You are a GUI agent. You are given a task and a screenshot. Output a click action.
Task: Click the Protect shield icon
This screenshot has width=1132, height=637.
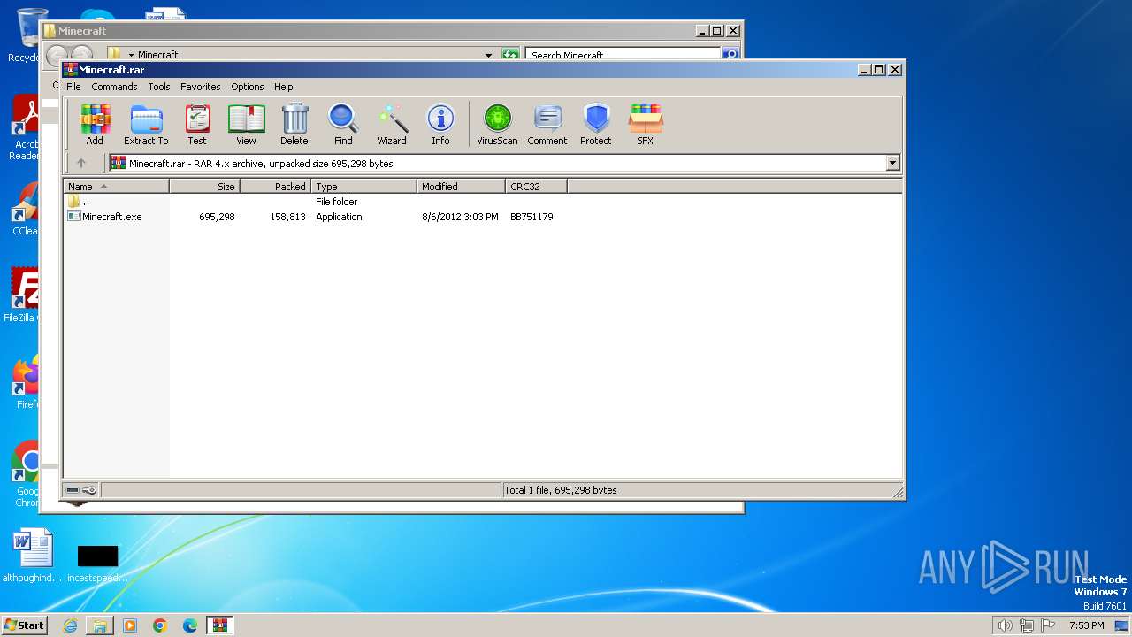(596, 125)
